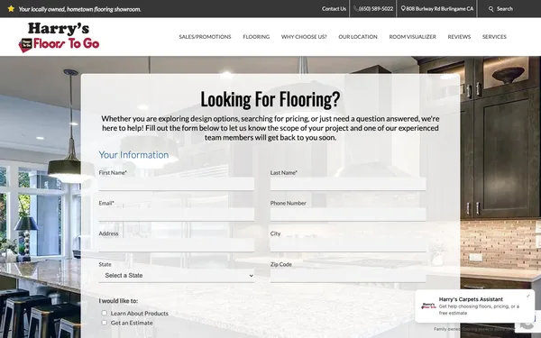The width and height of the screenshot is (541, 338).
Task: Open the Services menu
Action: pyautogui.click(x=494, y=37)
